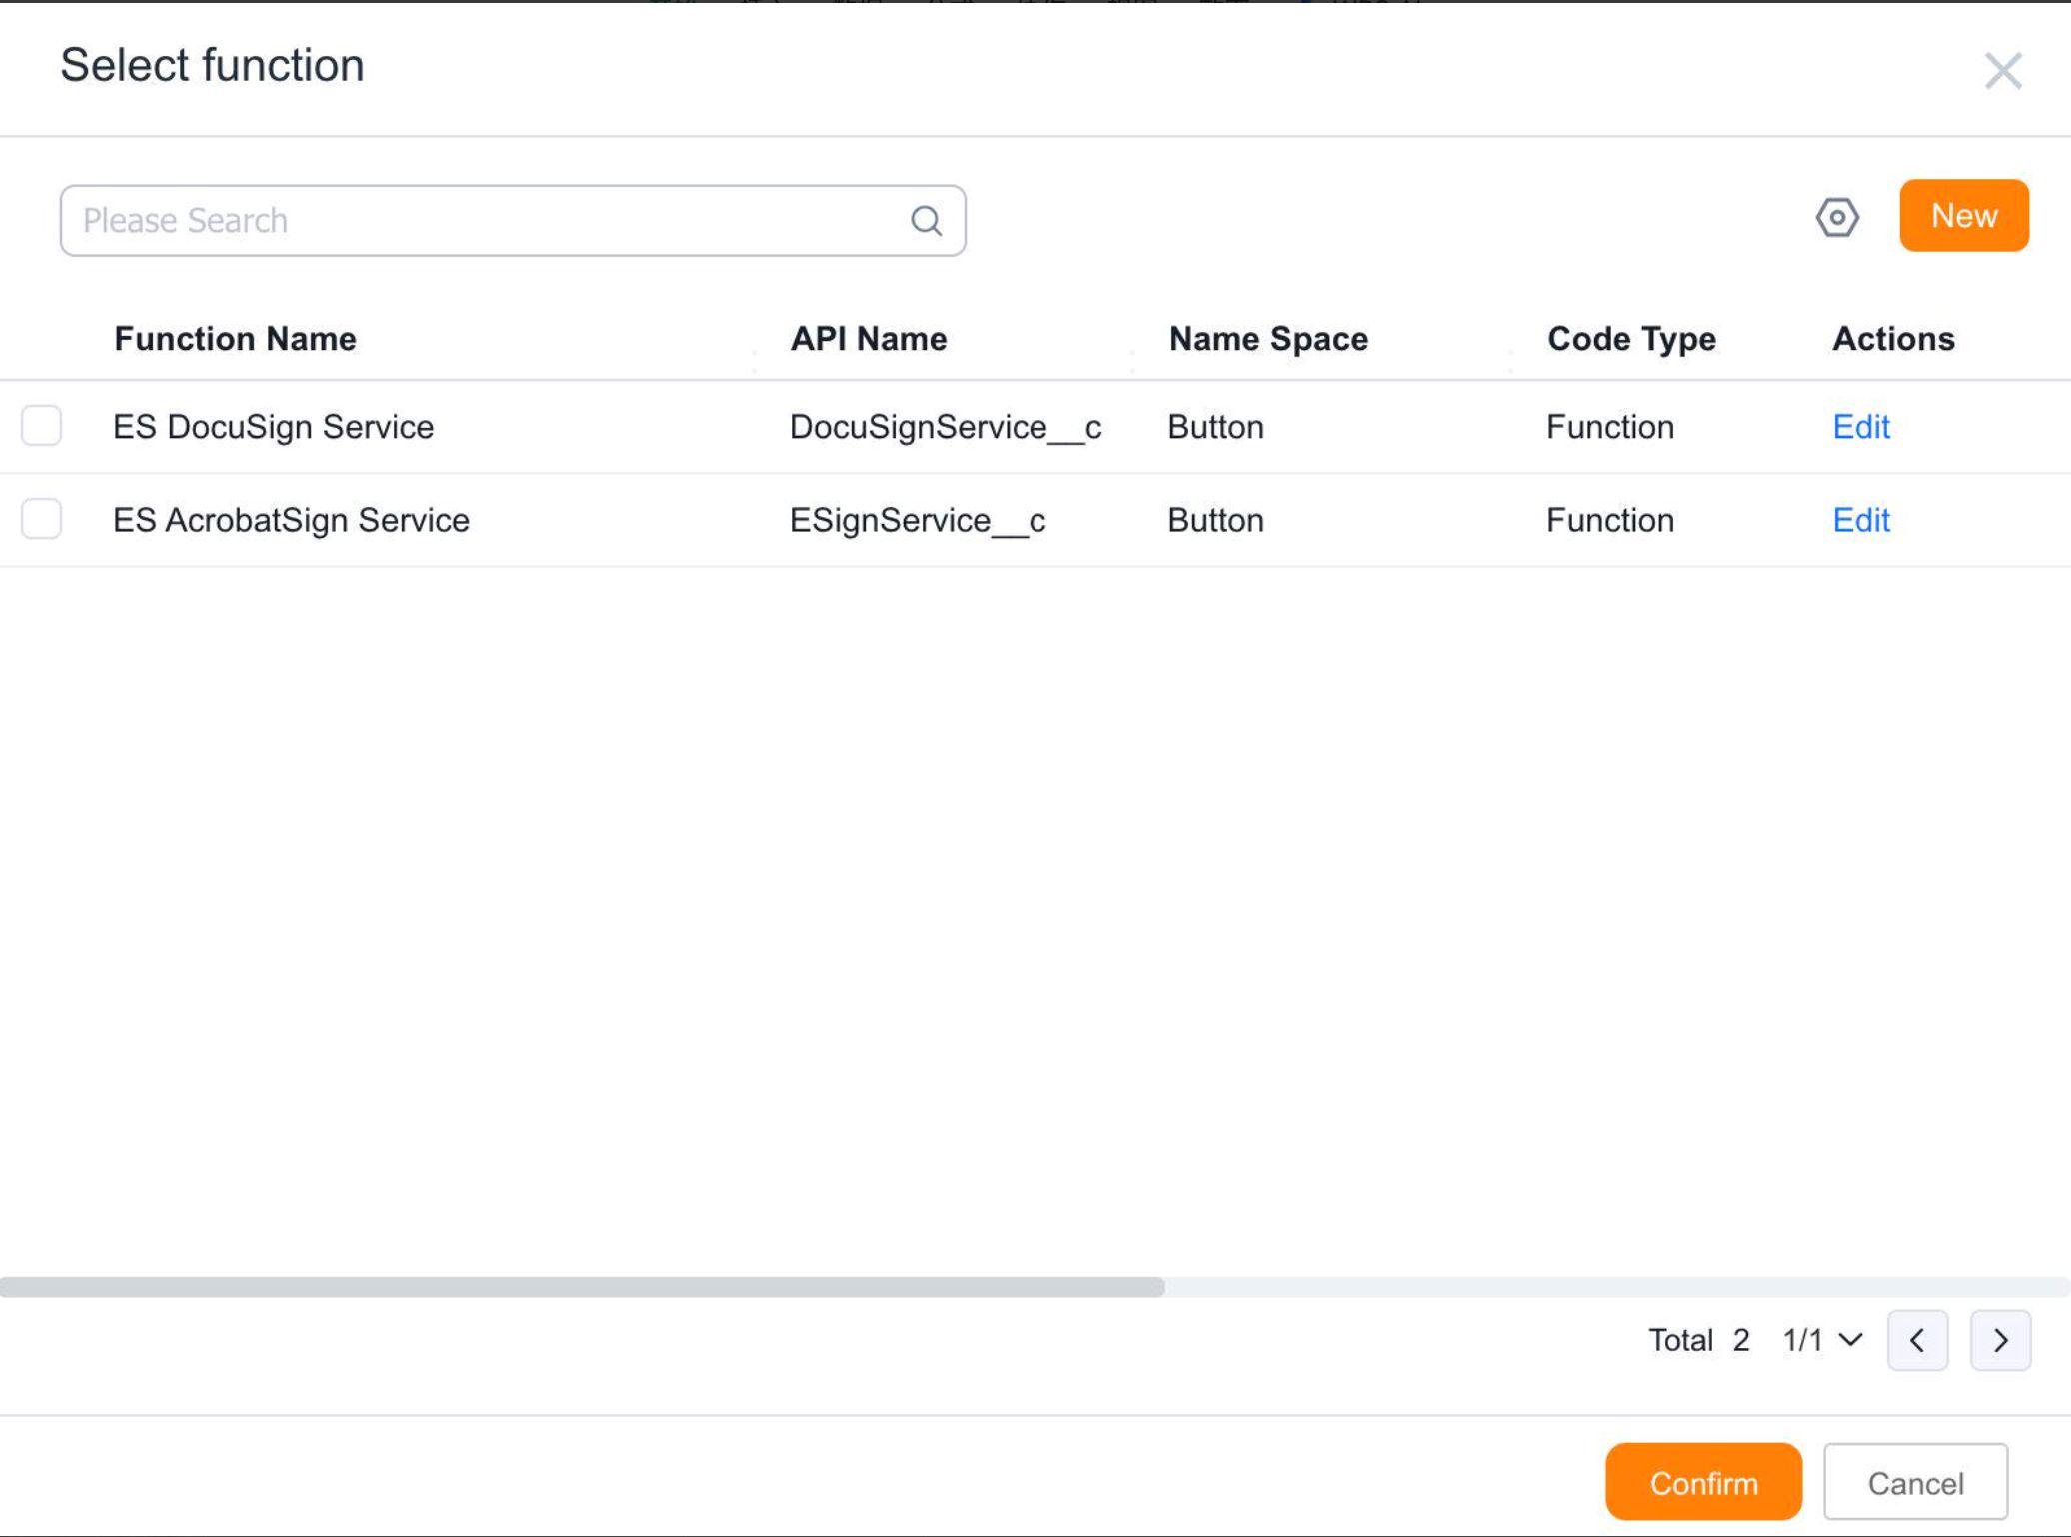
Task: Click the Please Search input field
Action: (400, 220)
